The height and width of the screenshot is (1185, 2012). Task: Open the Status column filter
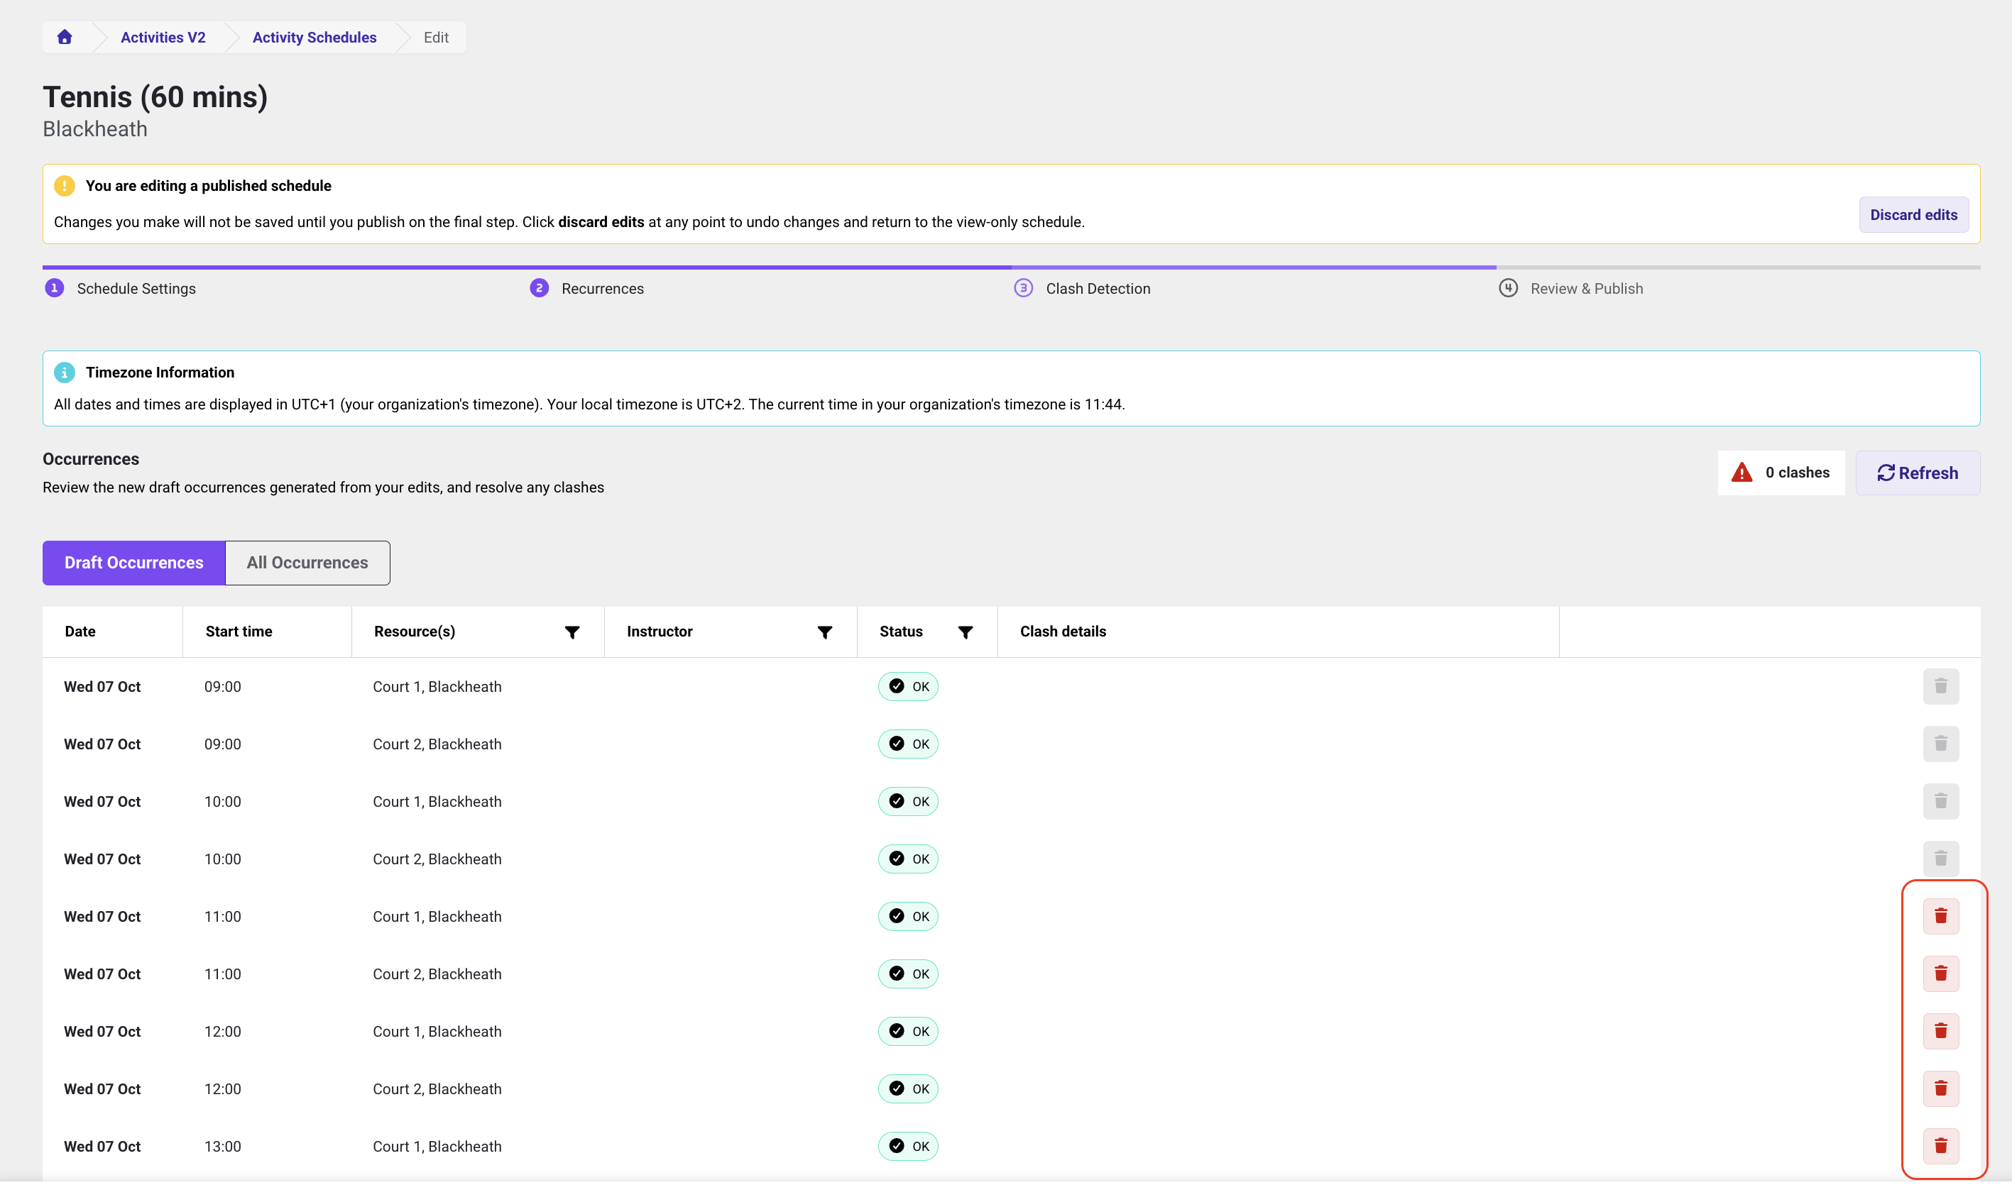point(965,632)
